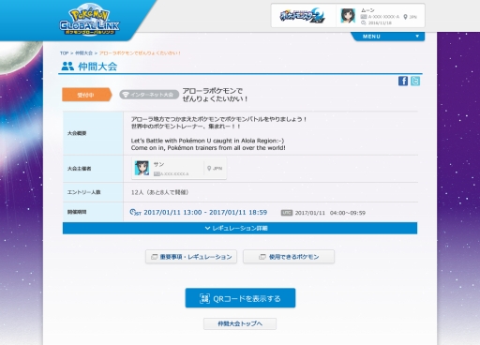480x345 pixels.
Task: Go to TOP breadcrumb link
Action: click(x=64, y=53)
